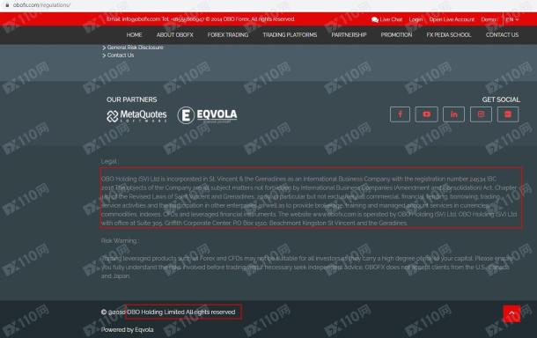Open the PROMOTION menu
The height and width of the screenshot is (338, 537).
pyautogui.click(x=396, y=35)
